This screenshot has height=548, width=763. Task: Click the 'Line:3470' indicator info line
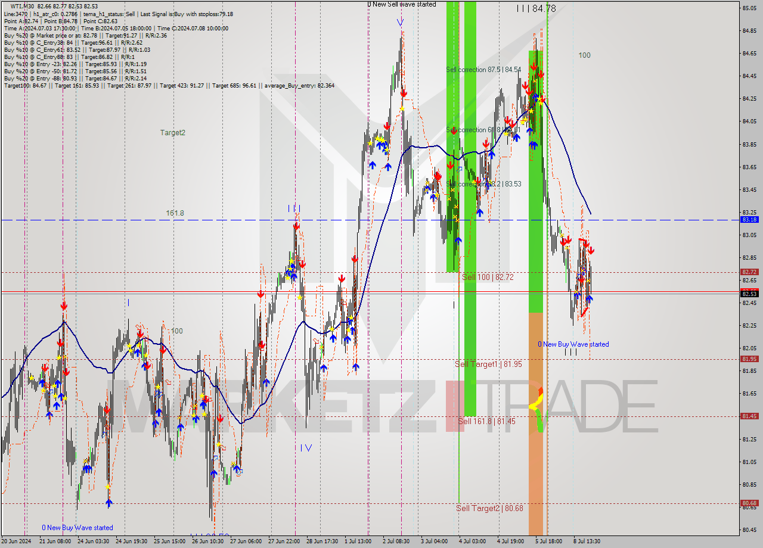point(119,14)
